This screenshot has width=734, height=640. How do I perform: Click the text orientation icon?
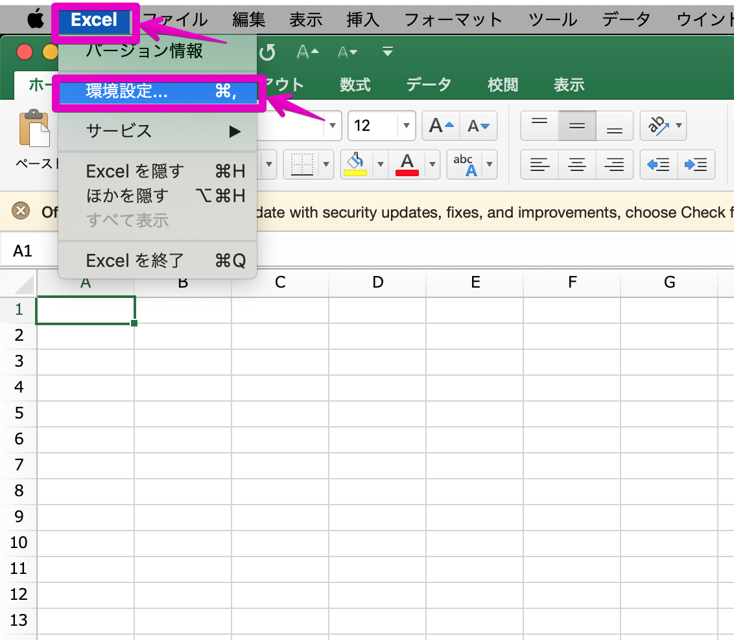(657, 125)
